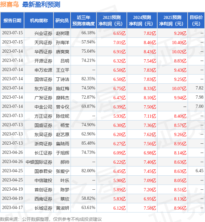The image size is (205, 222).
Task: Click the 2024预测净利润 column header
Action: click(x=142, y=21)
